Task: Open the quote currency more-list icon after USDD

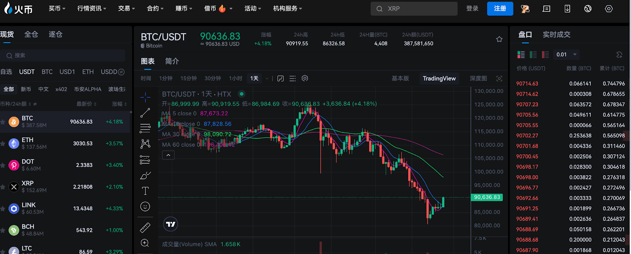Action: (121, 72)
